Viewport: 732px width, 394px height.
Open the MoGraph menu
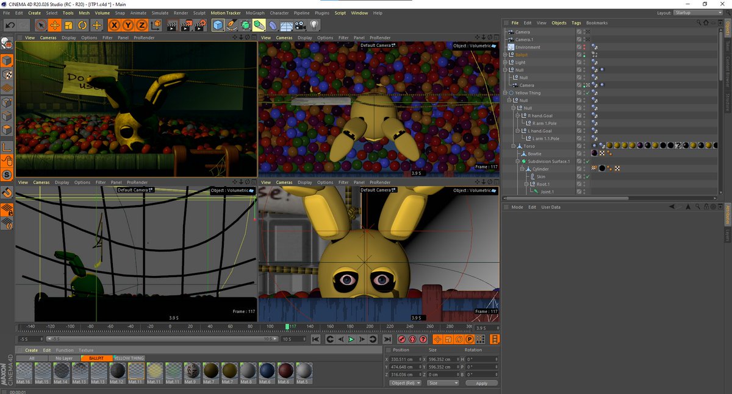click(256, 13)
